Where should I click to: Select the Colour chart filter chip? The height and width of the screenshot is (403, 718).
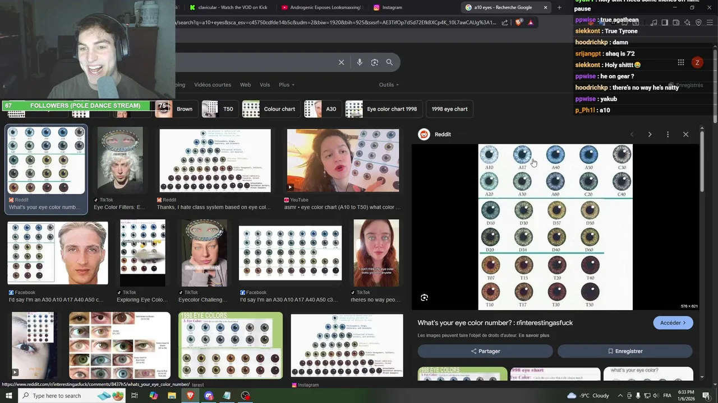point(271,109)
